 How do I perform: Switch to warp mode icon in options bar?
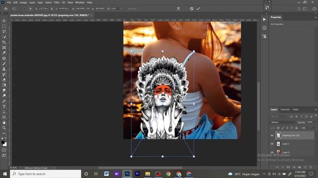pos(178,9)
